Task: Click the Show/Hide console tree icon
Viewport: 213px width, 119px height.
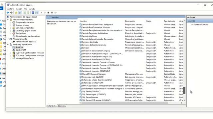Action: [x=20, y=13]
